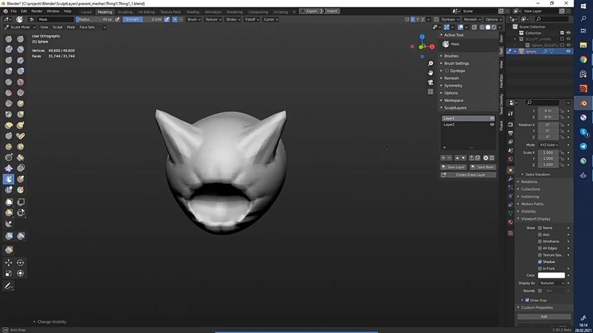Open Telegram from Windows taskbar

(583, 147)
